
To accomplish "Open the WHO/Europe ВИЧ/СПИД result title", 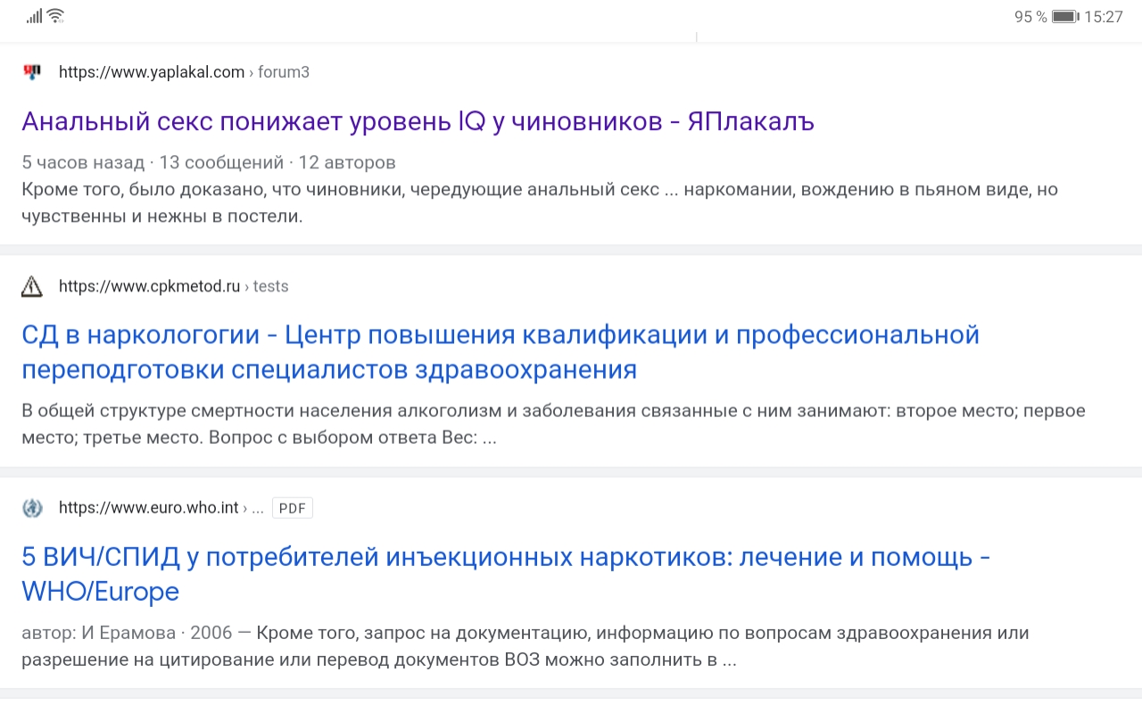I will [x=506, y=574].
